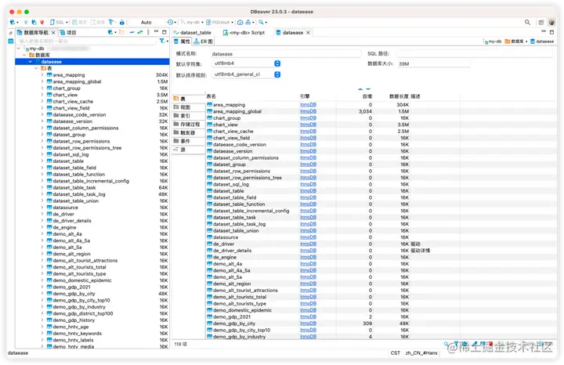Collapse the dataease database tree node

[31, 62]
